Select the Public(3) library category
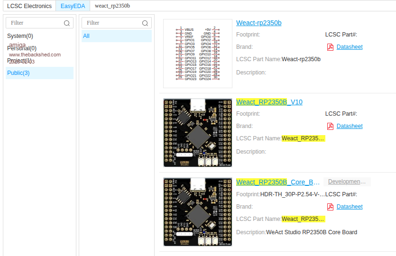The image size is (396, 256). [x=18, y=73]
